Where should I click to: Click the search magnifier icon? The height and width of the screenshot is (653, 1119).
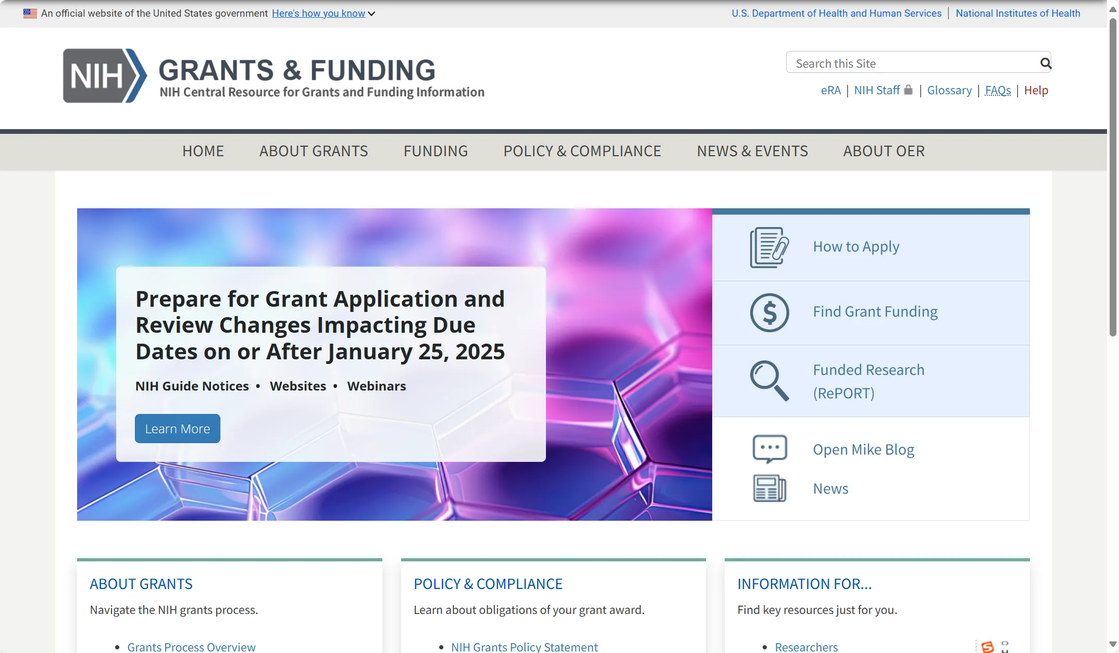click(x=1045, y=64)
